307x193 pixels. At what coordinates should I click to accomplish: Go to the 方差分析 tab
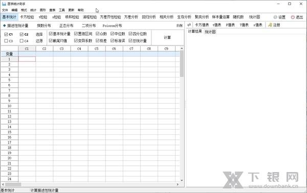[131, 17]
